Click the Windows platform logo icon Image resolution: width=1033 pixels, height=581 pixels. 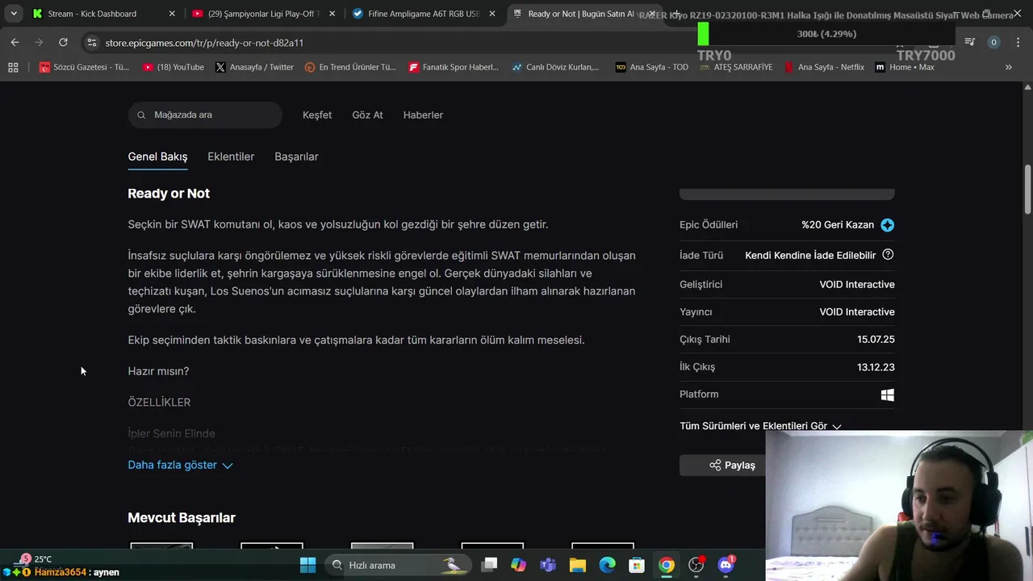coord(888,395)
